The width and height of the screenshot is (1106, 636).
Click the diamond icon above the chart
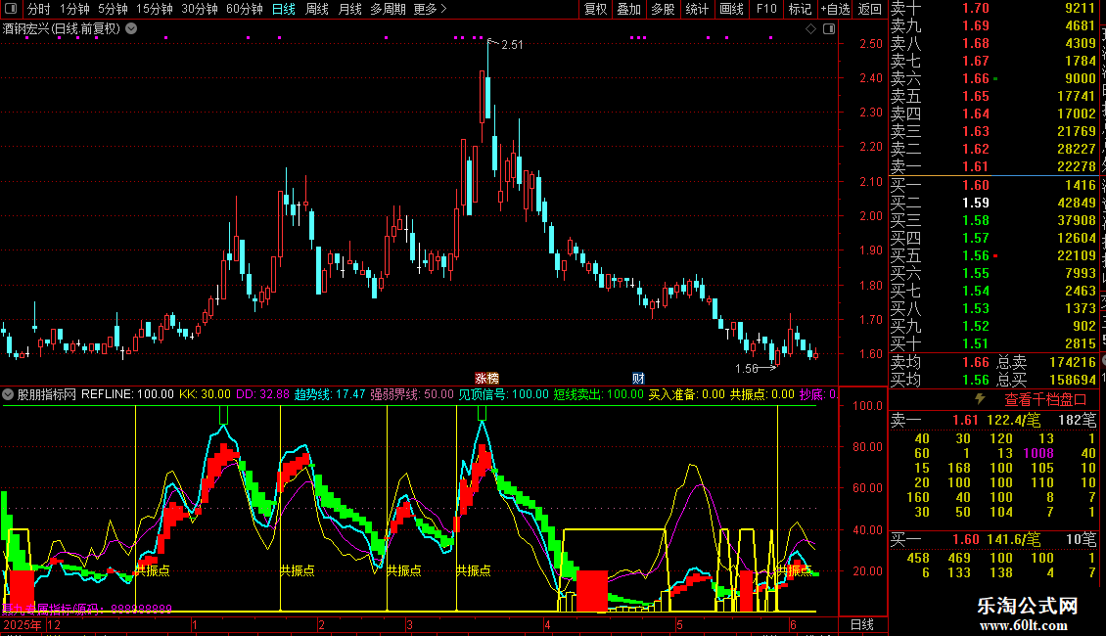click(x=810, y=29)
